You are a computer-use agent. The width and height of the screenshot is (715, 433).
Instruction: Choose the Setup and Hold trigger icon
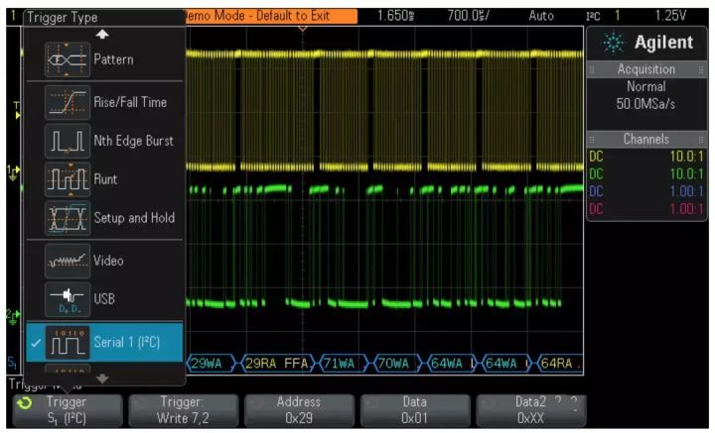tap(68, 218)
